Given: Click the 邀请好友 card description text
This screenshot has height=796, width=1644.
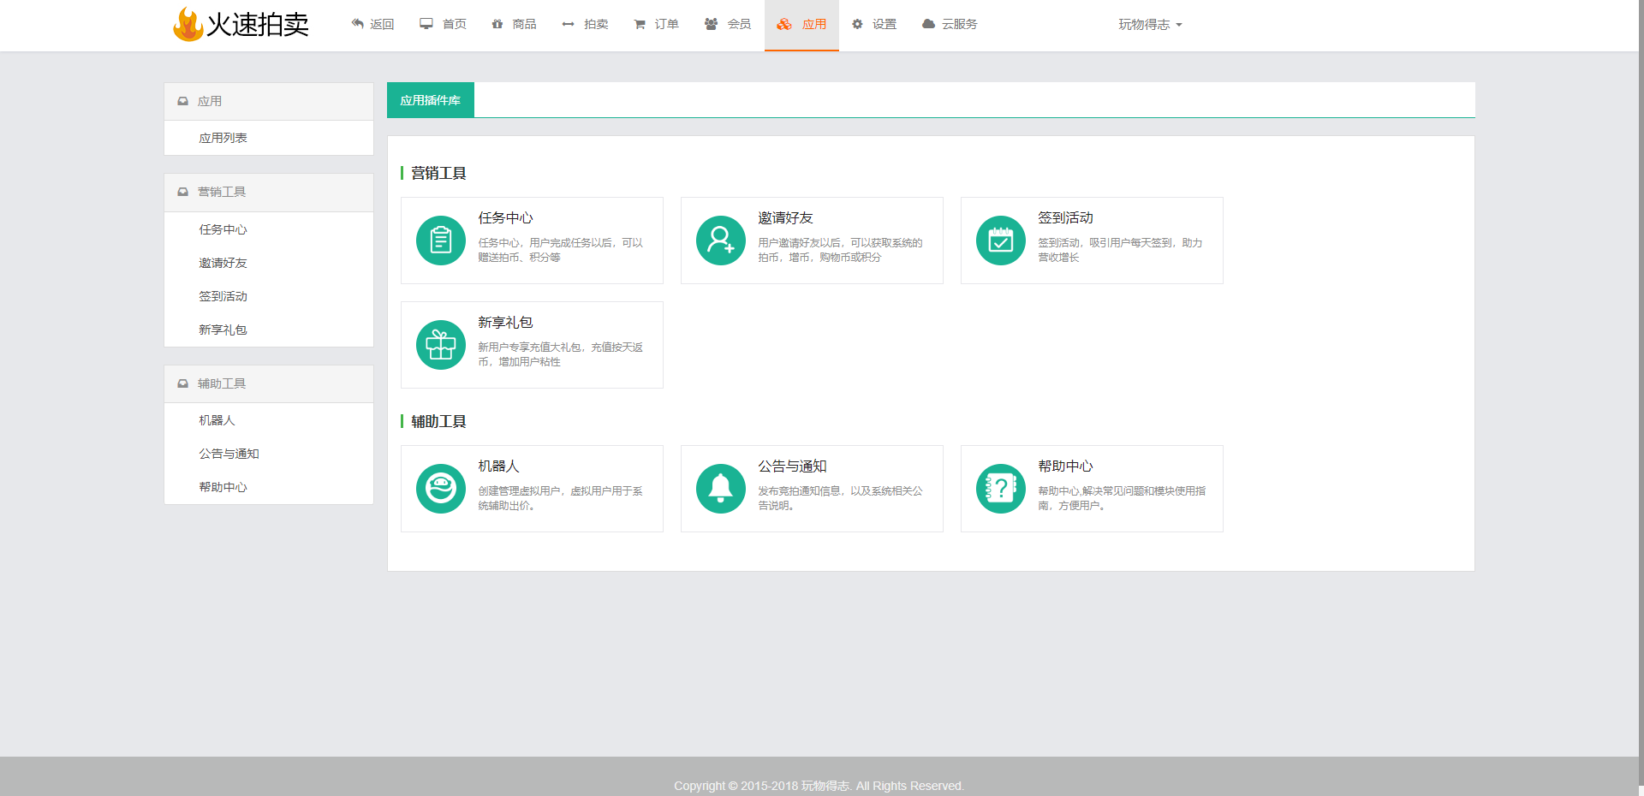Looking at the screenshot, I should point(841,250).
